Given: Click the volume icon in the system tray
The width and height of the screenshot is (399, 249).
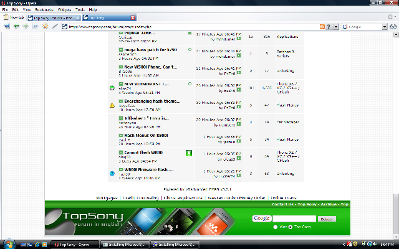Looking at the screenshot, I should 375,244.
